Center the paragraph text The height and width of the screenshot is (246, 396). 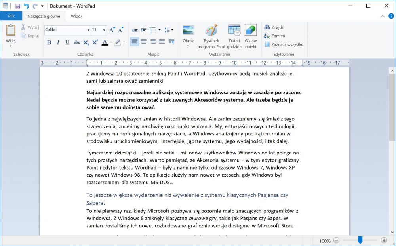pyautogui.click(x=143, y=42)
